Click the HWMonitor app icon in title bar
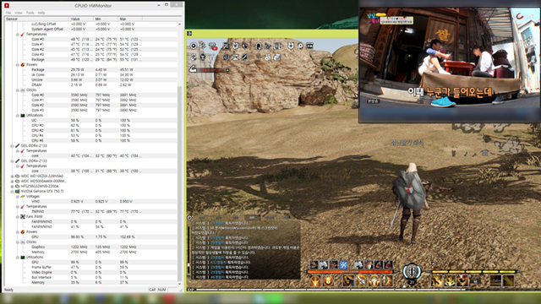541x304 pixels. (x=7, y=6)
